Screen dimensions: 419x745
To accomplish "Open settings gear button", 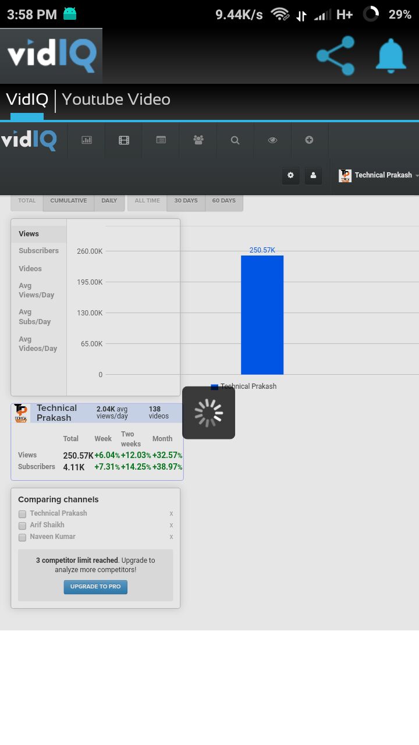I will (x=291, y=176).
